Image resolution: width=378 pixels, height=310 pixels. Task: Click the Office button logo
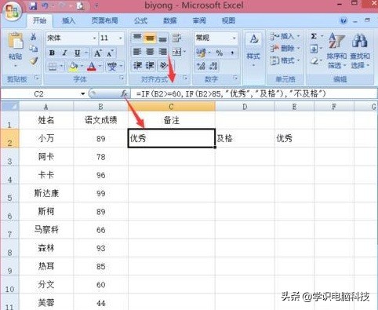coord(12,11)
